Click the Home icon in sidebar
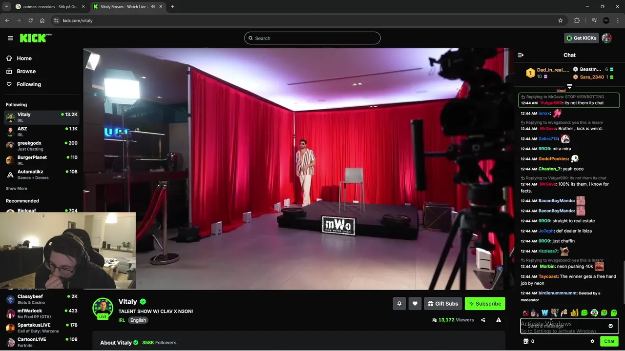Screen dimensions: 625x351 coord(9,58)
